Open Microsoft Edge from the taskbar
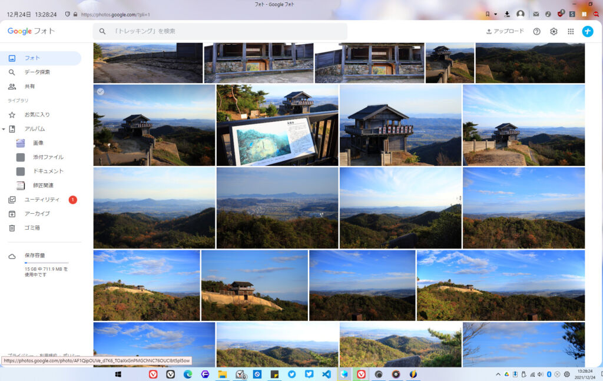The image size is (603, 381). point(188,374)
